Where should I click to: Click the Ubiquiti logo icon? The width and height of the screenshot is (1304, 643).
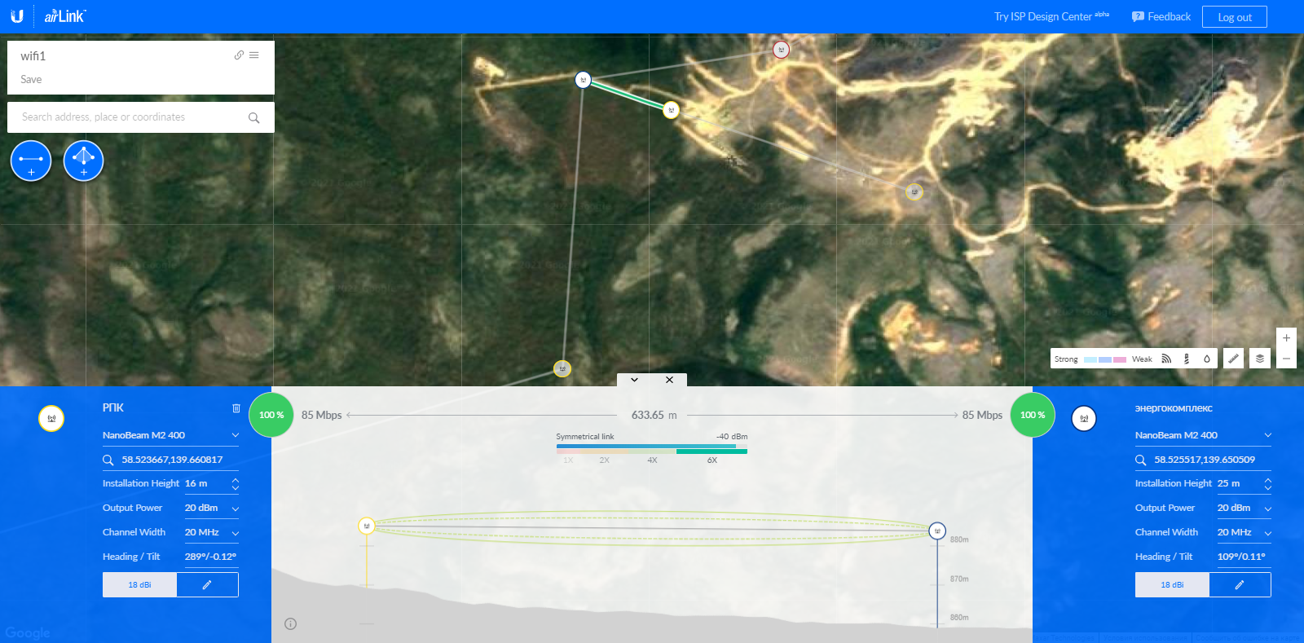click(x=16, y=15)
